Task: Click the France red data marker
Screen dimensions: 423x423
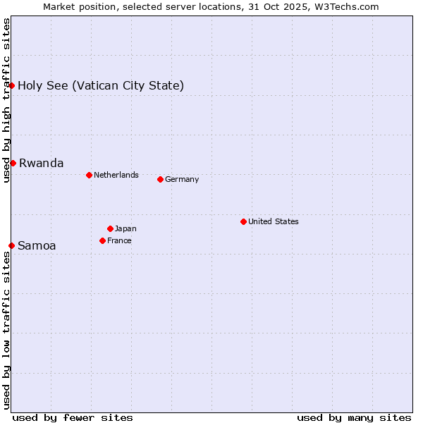Action: point(102,240)
